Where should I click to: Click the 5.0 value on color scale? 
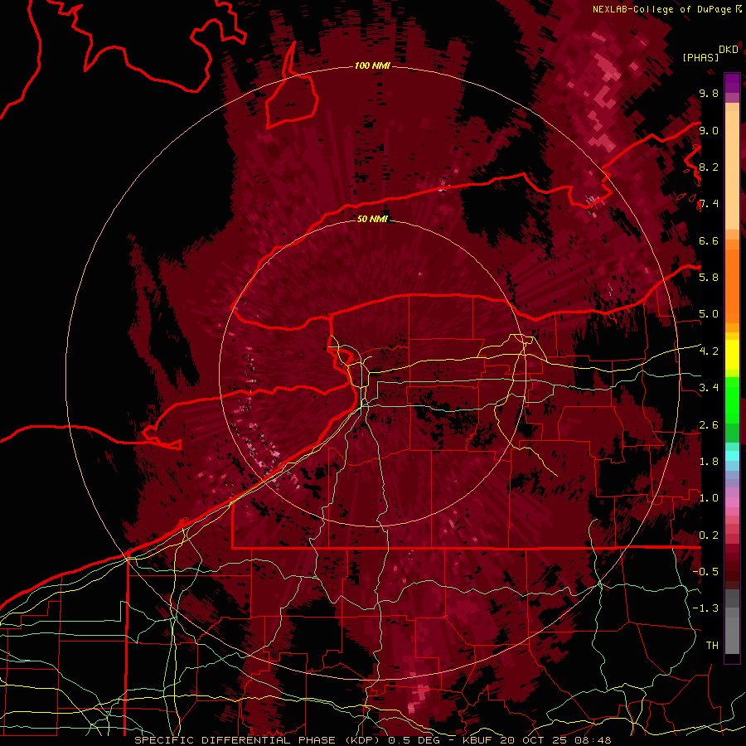(709, 314)
